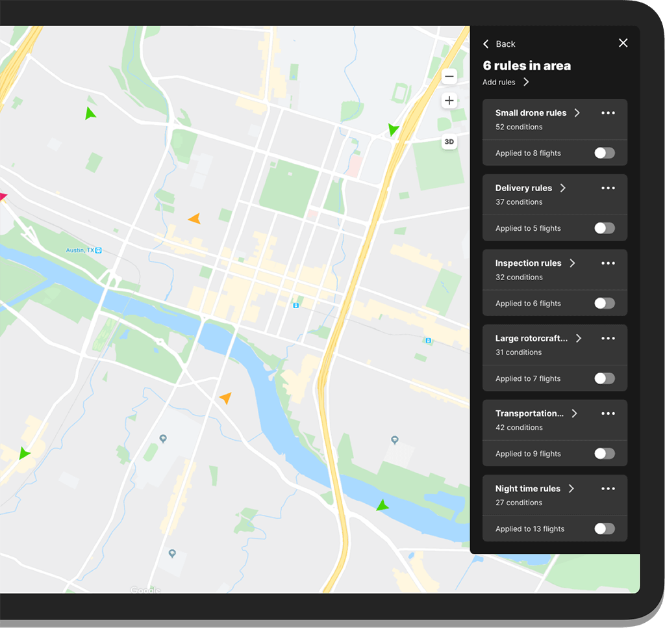This screenshot has height=628, width=665.
Task: Toggle Inspection rules on
Action: coord(604,304)
